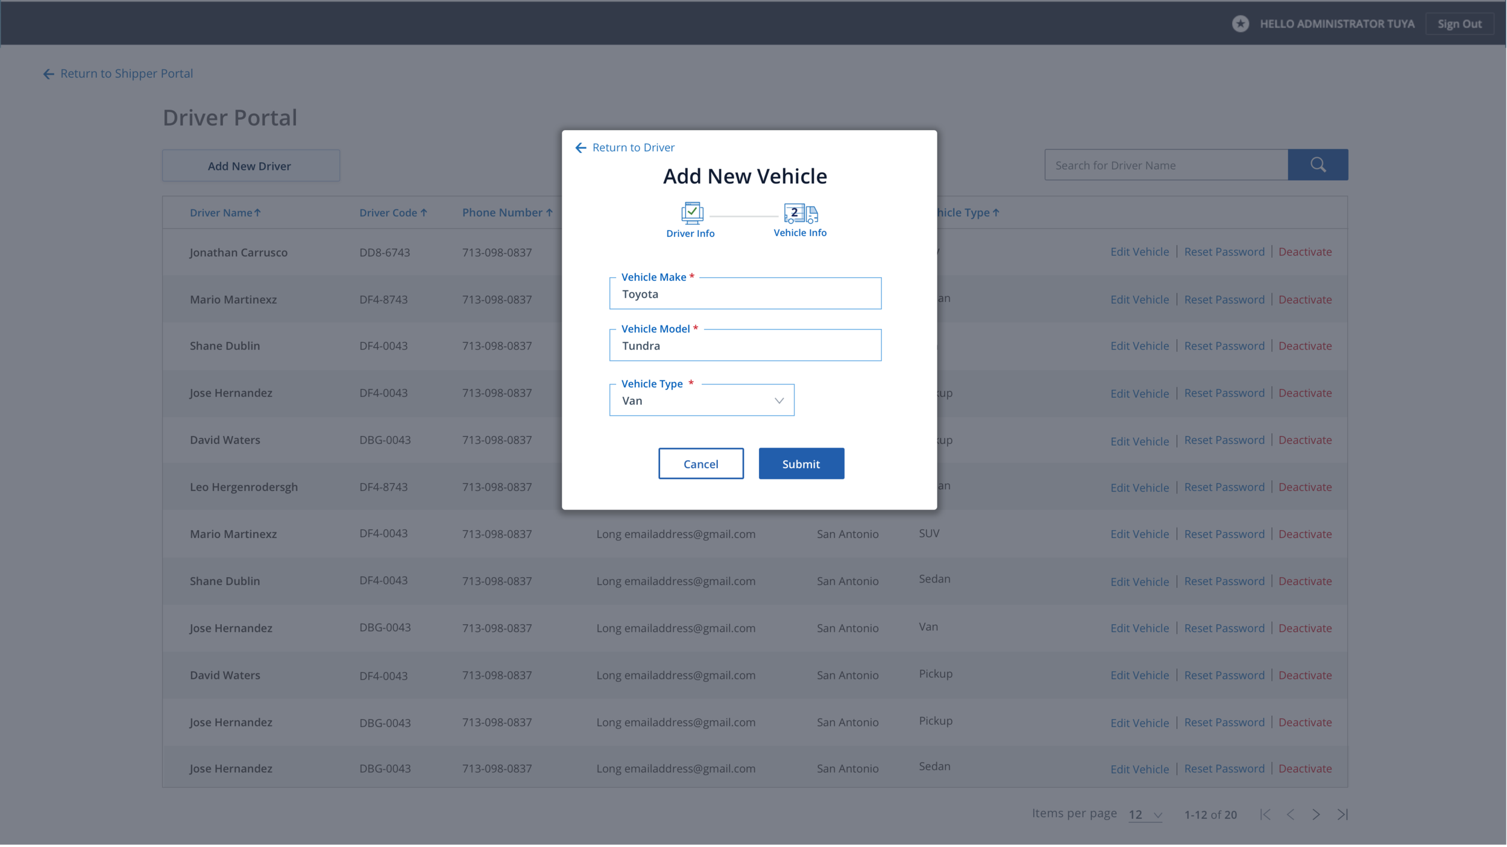Image resolution: width=1507 pixels, height=847 pixels.
Task: Go to first page of results
Action: click(1265, 814)
